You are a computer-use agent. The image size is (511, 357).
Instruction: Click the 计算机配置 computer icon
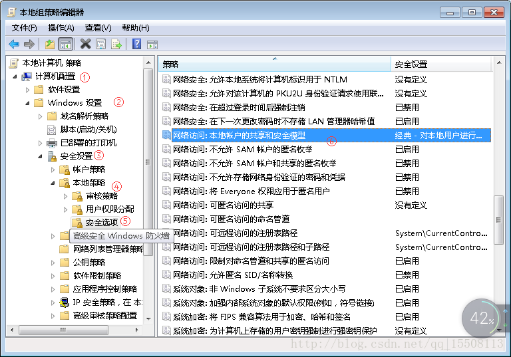[x=27, y=76]
